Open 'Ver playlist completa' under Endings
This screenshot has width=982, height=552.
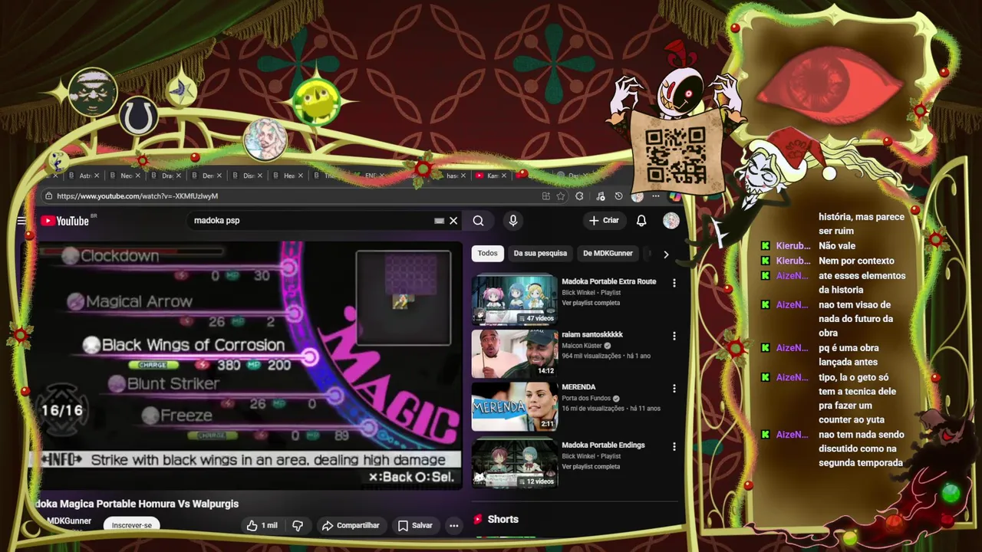point(591,466)
